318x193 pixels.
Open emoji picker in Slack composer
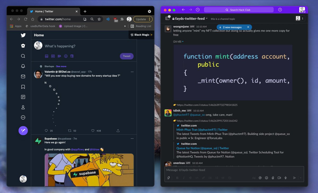click(x=267, y=178)
